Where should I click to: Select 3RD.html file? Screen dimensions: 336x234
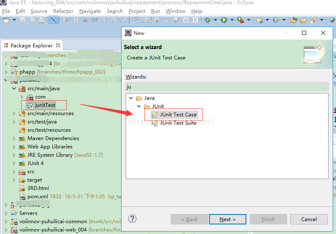click(38, 188)
